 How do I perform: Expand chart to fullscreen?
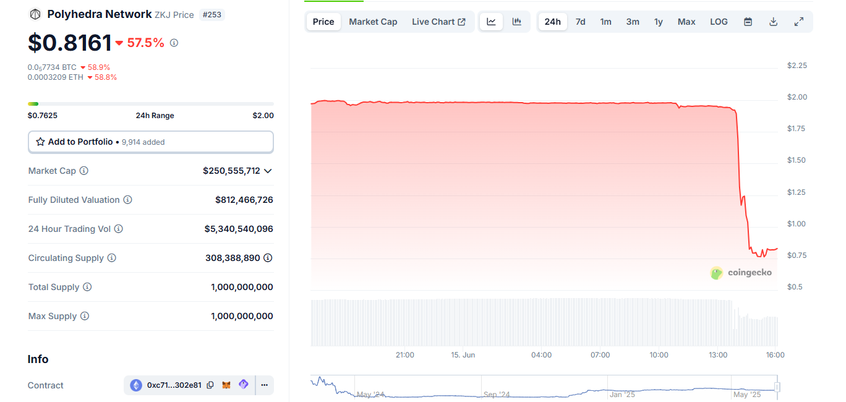point(798,22)
